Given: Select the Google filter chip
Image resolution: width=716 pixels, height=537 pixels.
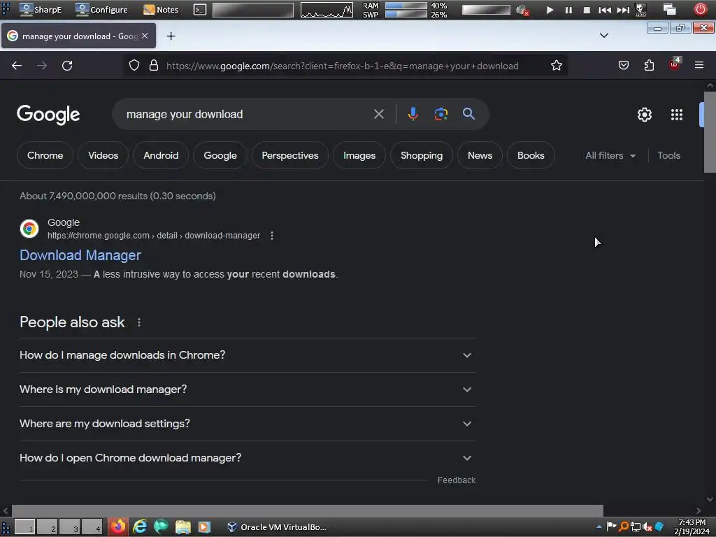Looking at the screenshot, I should [220, 156].
